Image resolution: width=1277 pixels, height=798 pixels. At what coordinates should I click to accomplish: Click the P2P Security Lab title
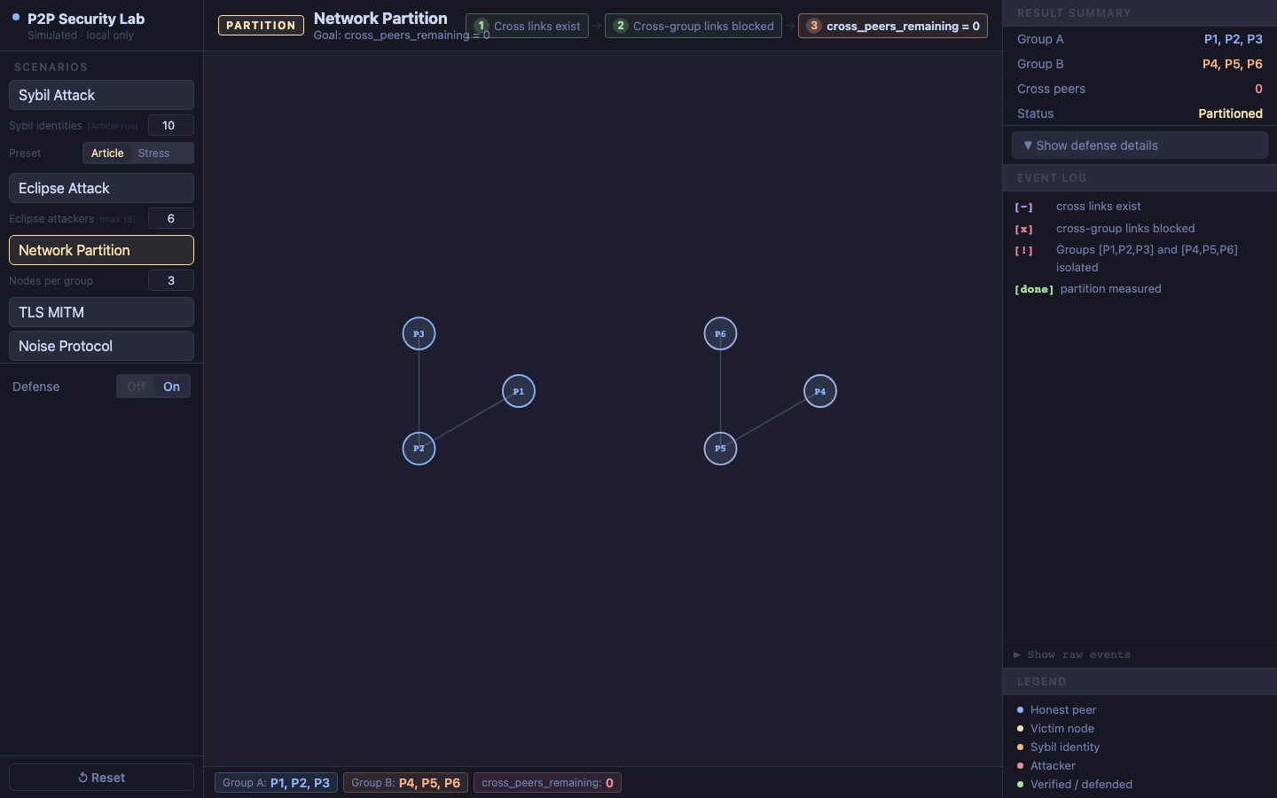(x=86, y=19)
